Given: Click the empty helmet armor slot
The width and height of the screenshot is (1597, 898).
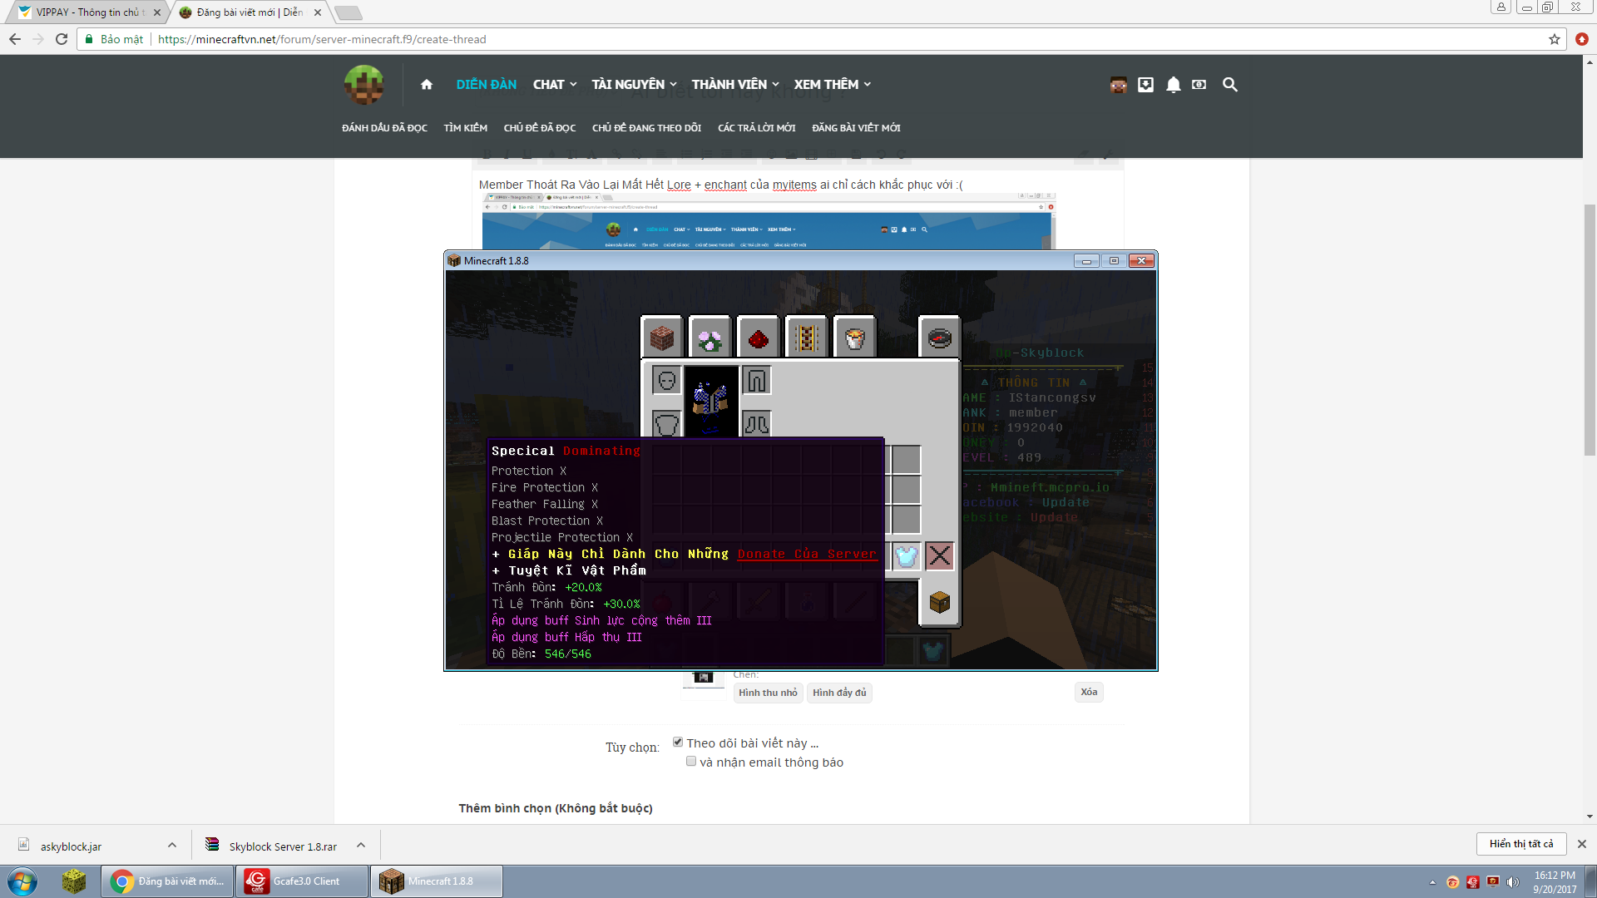Looking at the screenshot, I should pos(666,381).
